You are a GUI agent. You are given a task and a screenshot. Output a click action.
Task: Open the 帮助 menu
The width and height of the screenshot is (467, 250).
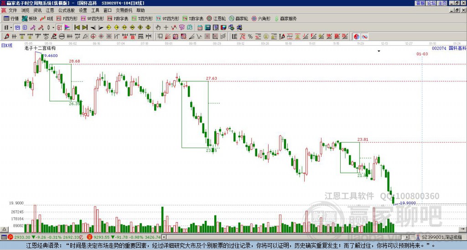coord(140,10)
